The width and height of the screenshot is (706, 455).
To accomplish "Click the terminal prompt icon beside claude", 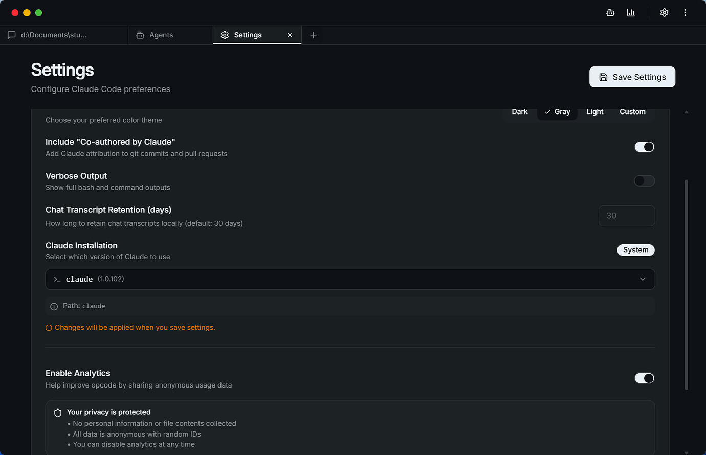I will click(57, 279).
